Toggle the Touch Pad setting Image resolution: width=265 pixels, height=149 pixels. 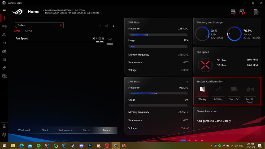coord(234,93)
